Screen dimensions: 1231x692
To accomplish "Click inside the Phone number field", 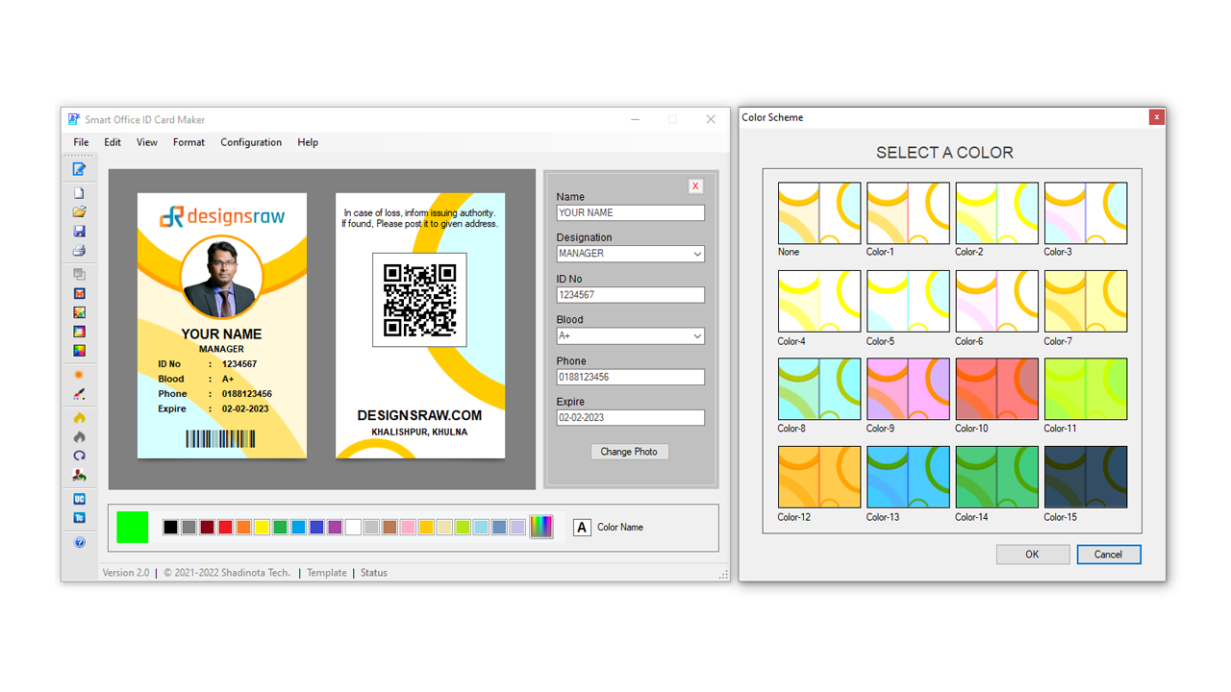I will point(630,377).
